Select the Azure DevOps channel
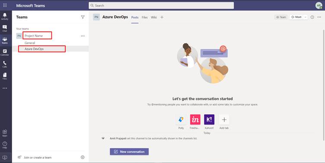 point(51,49)
